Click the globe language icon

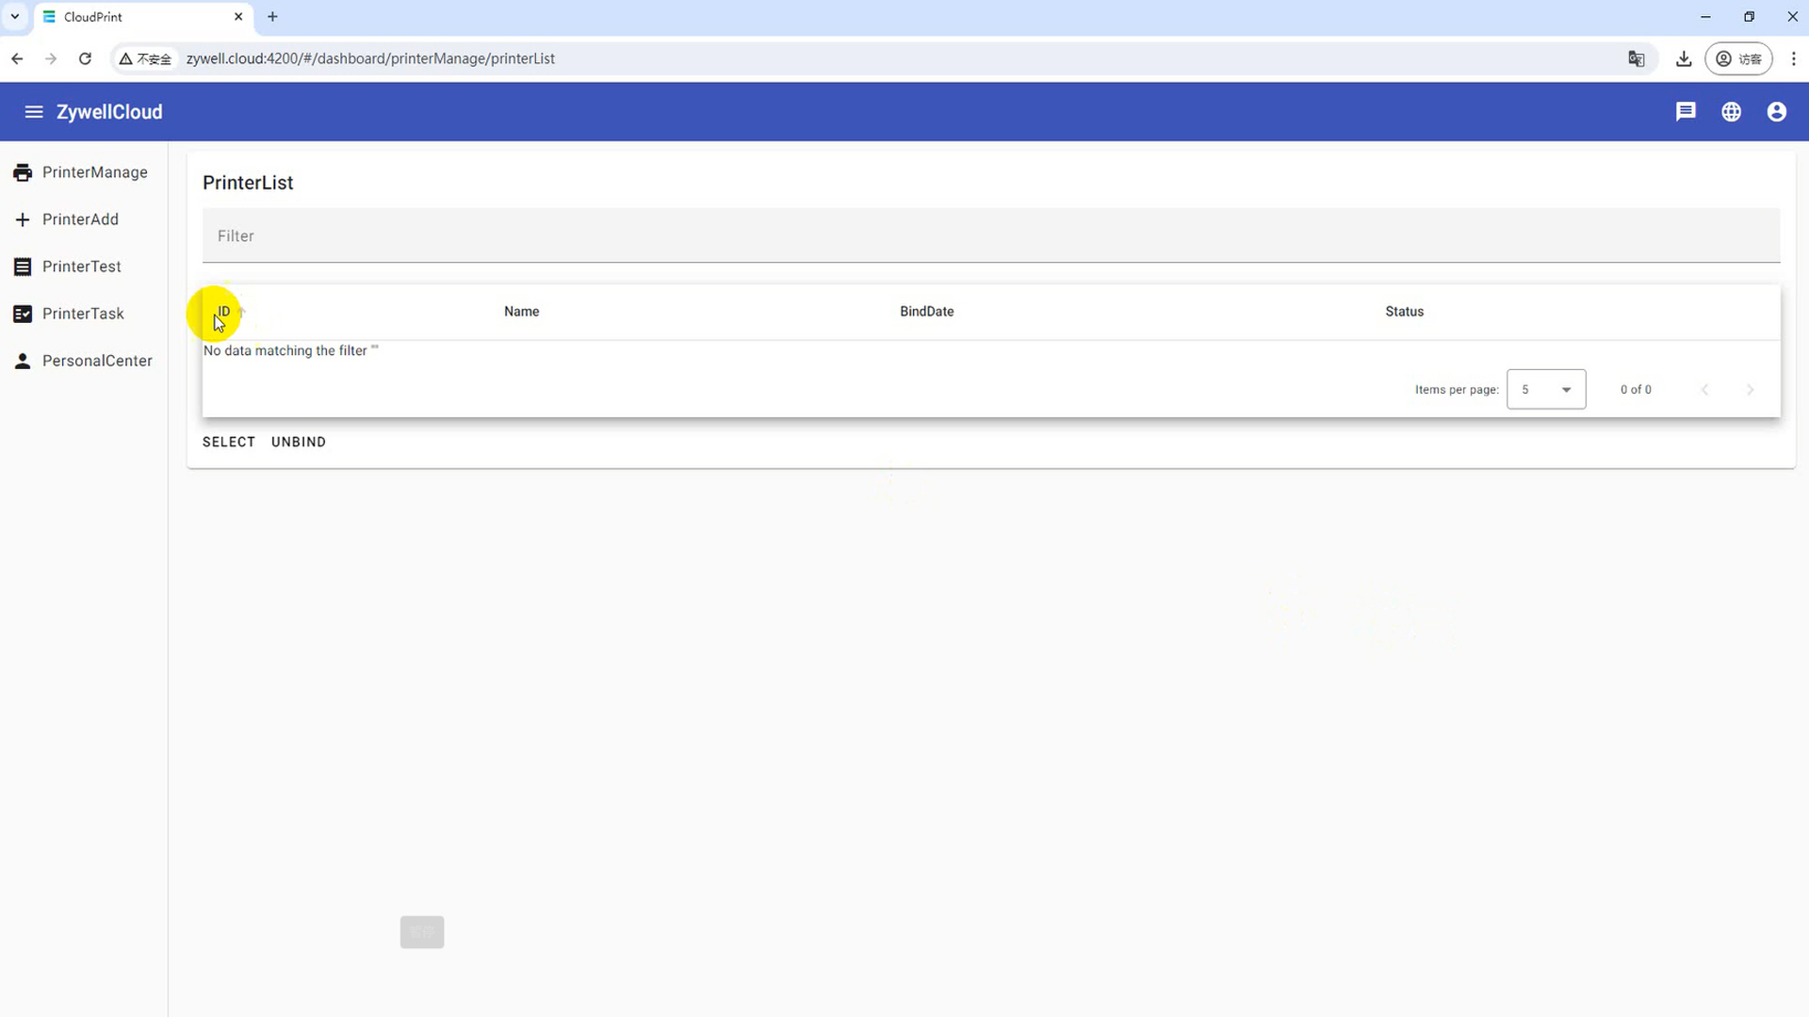1731,112
